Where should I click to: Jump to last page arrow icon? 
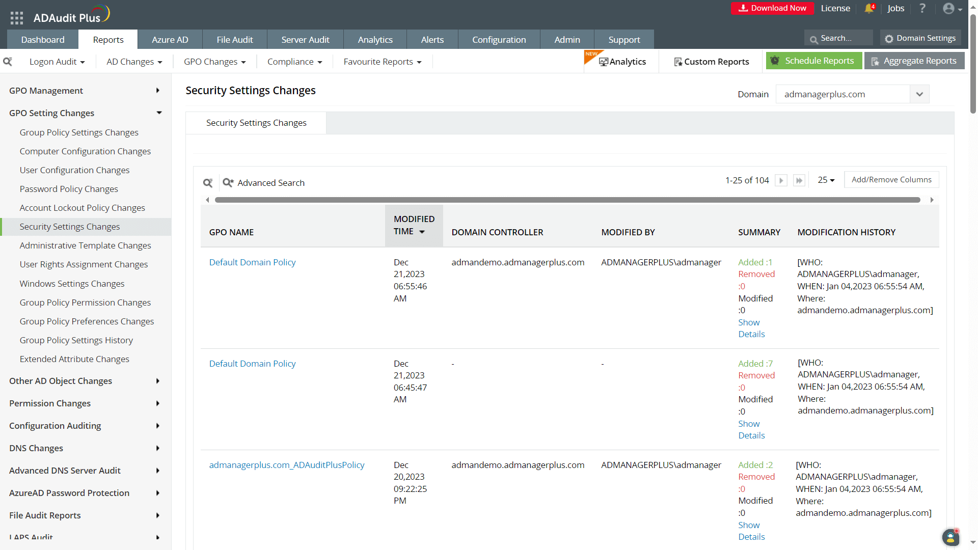point(799,180)
